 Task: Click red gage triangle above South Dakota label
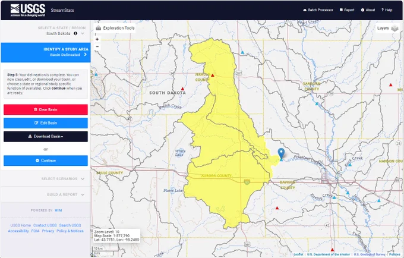pyautogui.click(x=182, y=89)
